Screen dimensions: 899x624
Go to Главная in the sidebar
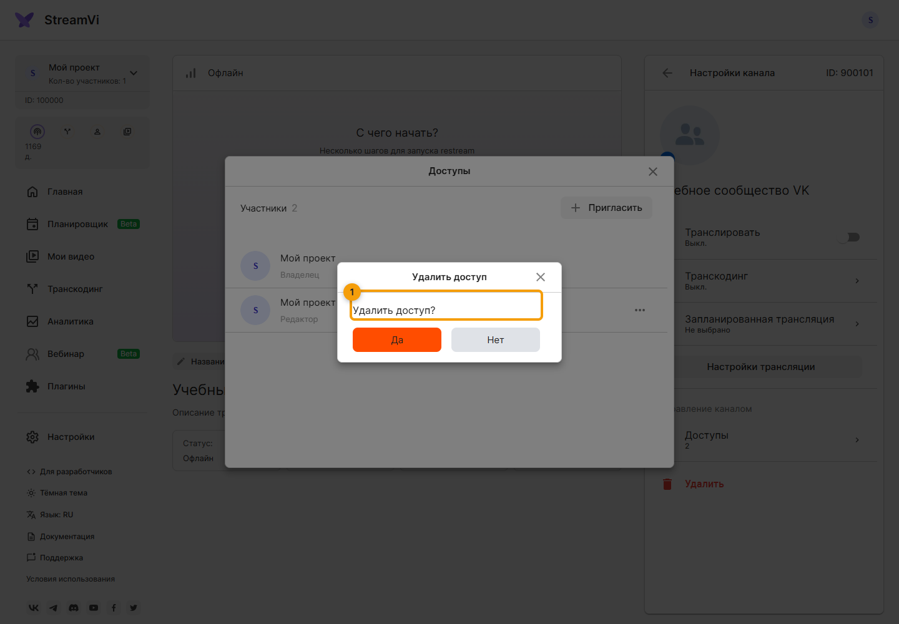[x=82, y=192]
